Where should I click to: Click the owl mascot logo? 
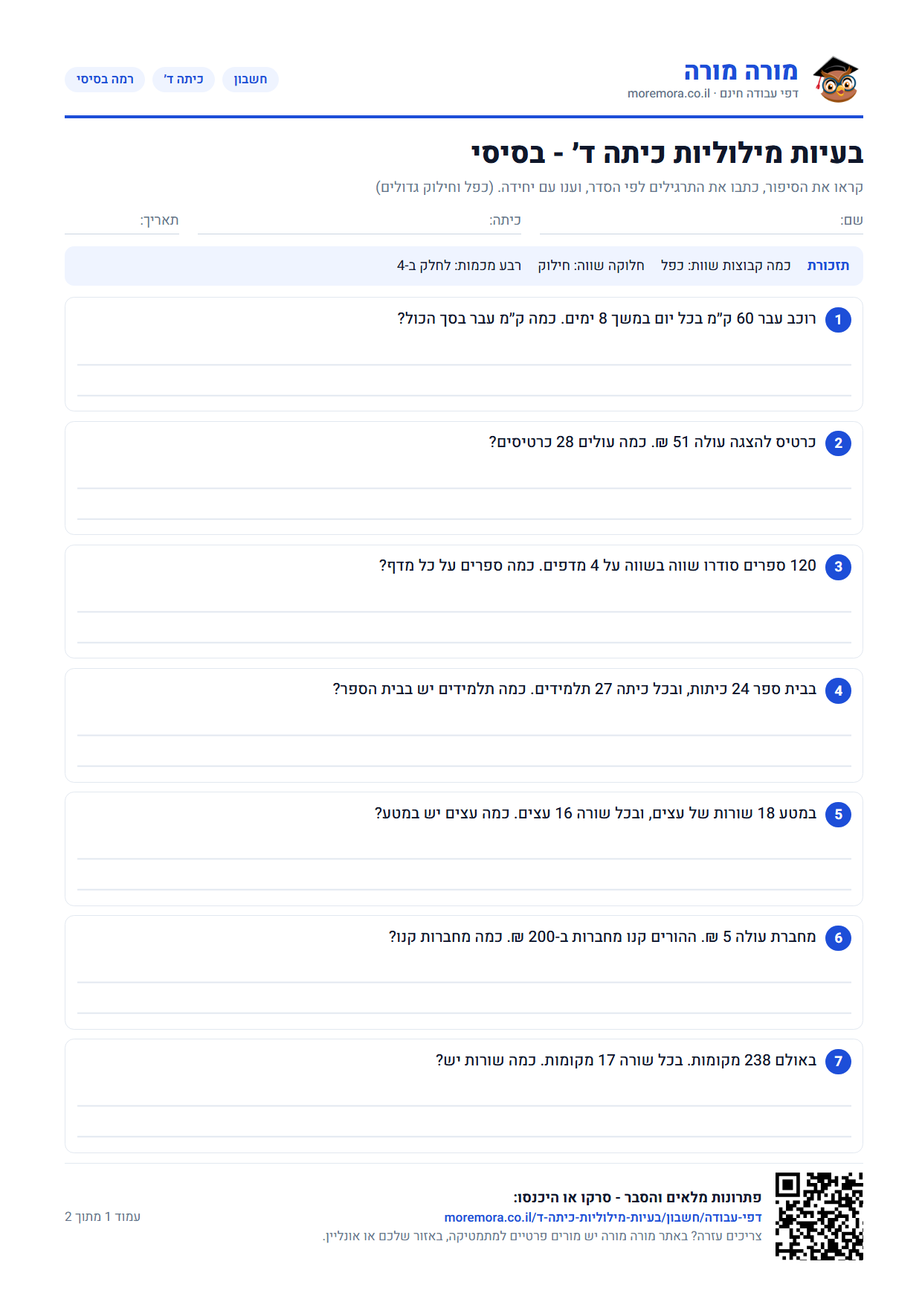[836, 79]
